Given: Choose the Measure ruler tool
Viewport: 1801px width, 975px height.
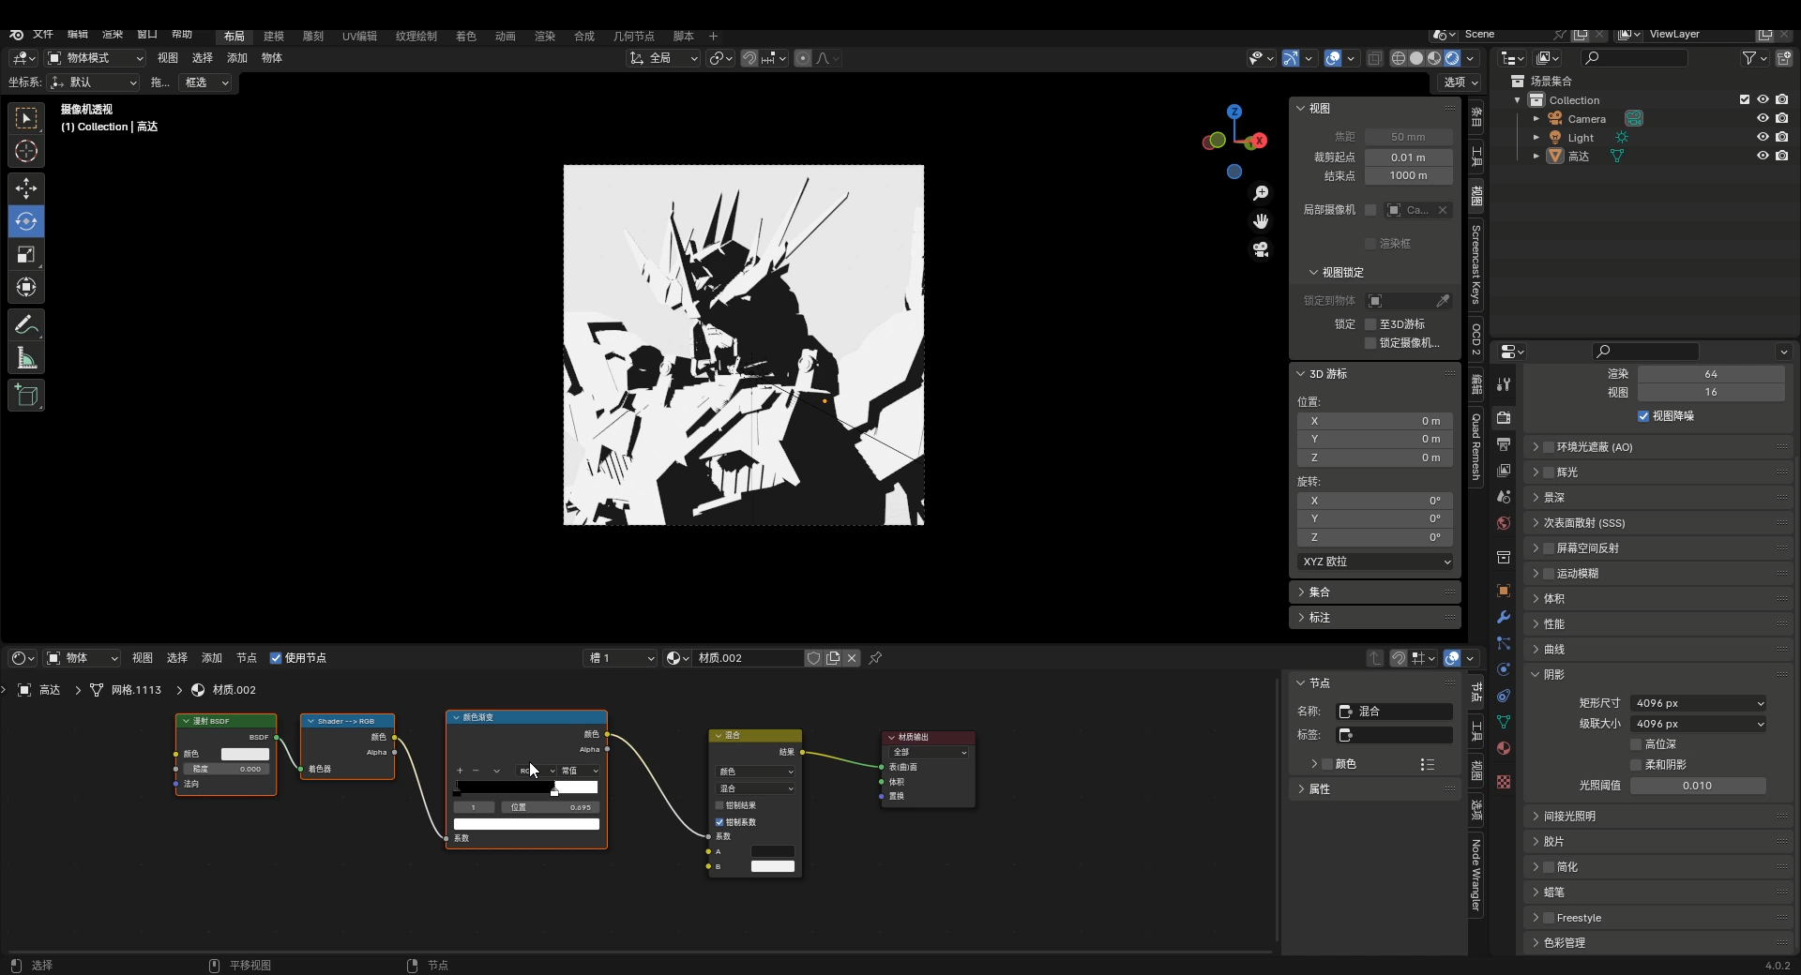Looking at the screenshot, I should pyautogui.click(x=26, y=358).
